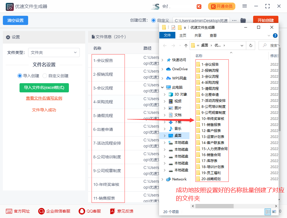The height and width of the screenshot is (218, 287).
Task: Click the 官方网址 icon at bottom left
Action: [9, 211]
